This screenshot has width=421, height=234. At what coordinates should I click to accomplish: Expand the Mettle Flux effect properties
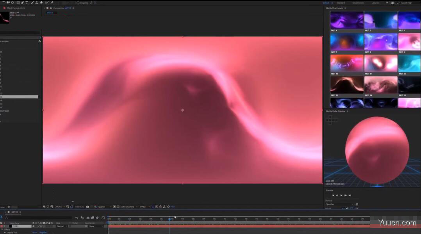5,232
